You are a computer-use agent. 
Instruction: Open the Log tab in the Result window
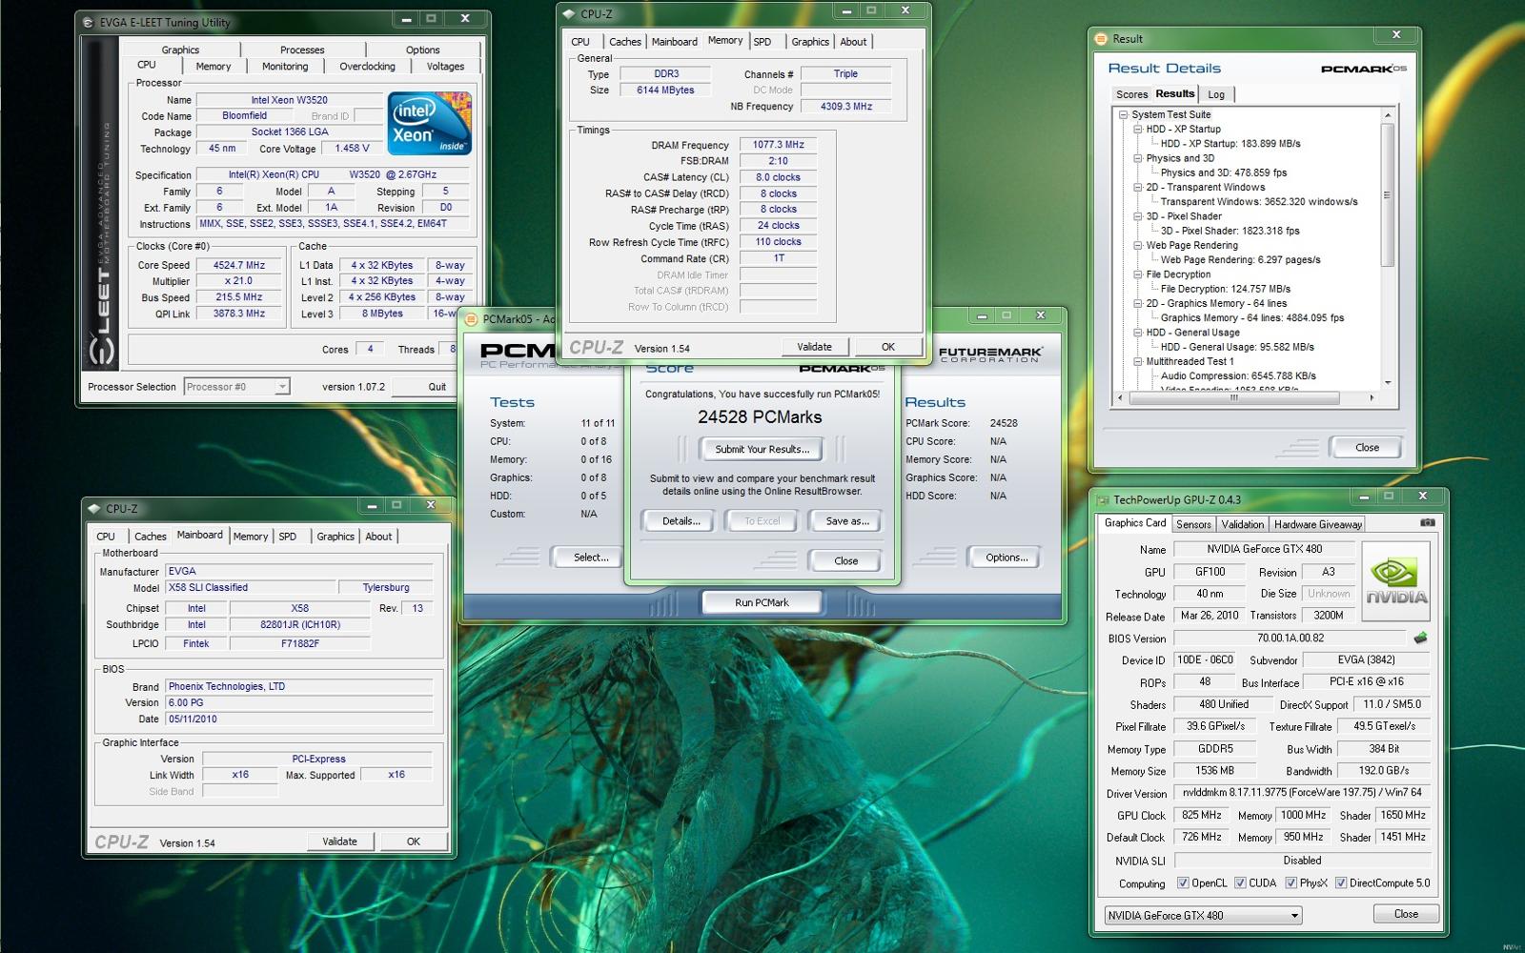(x=1216, y=94)
